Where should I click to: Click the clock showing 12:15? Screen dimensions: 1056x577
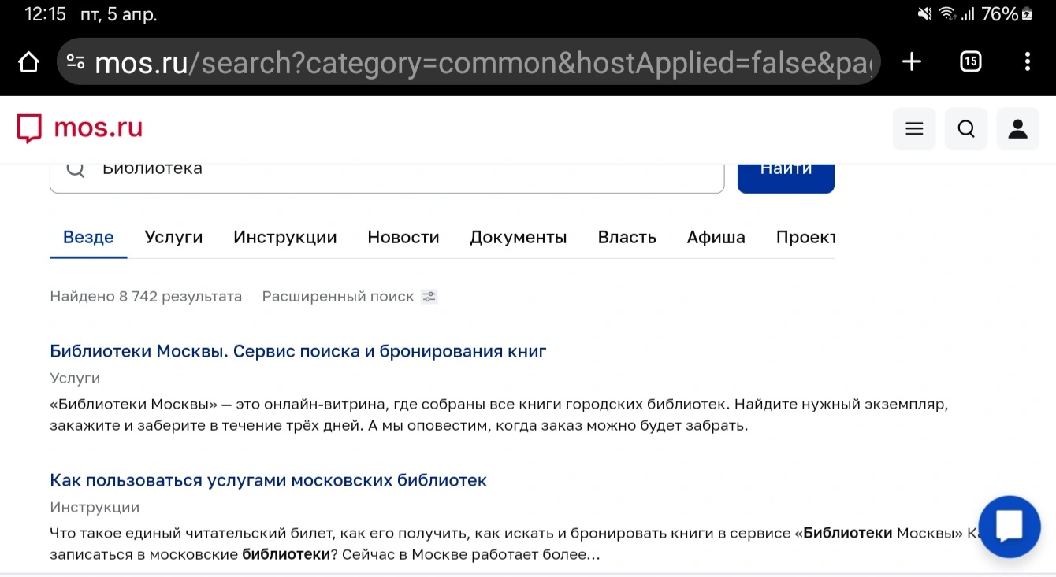pos(45,14)
